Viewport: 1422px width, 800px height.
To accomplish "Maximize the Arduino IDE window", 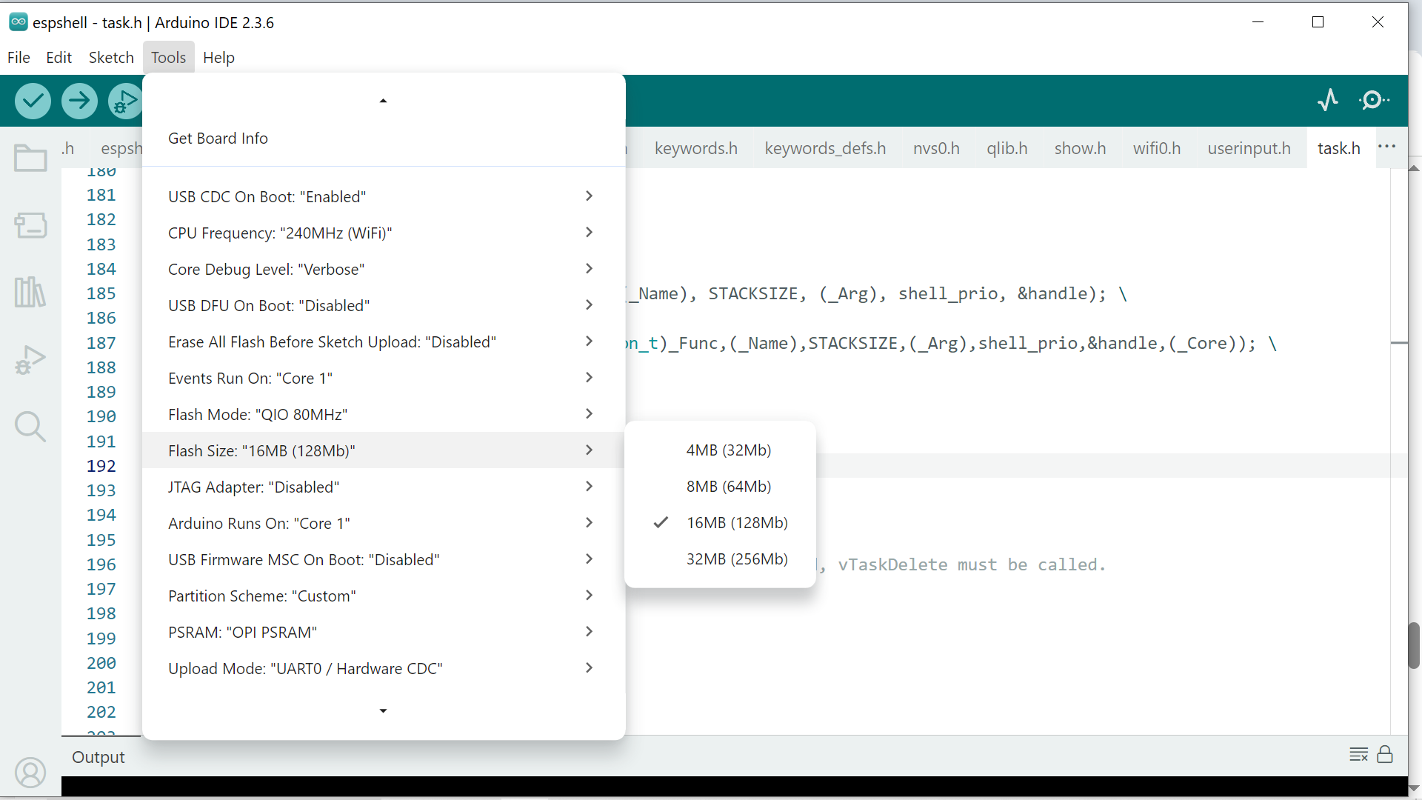I will 1318,22.
